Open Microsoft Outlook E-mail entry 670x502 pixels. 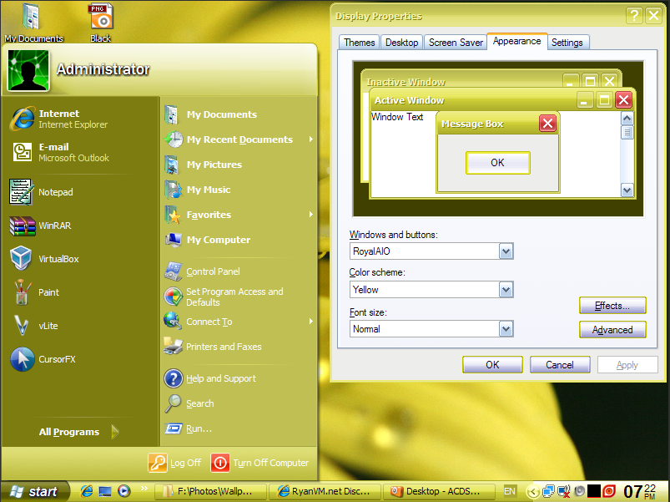pyautogui.click(x=80, y=152)
